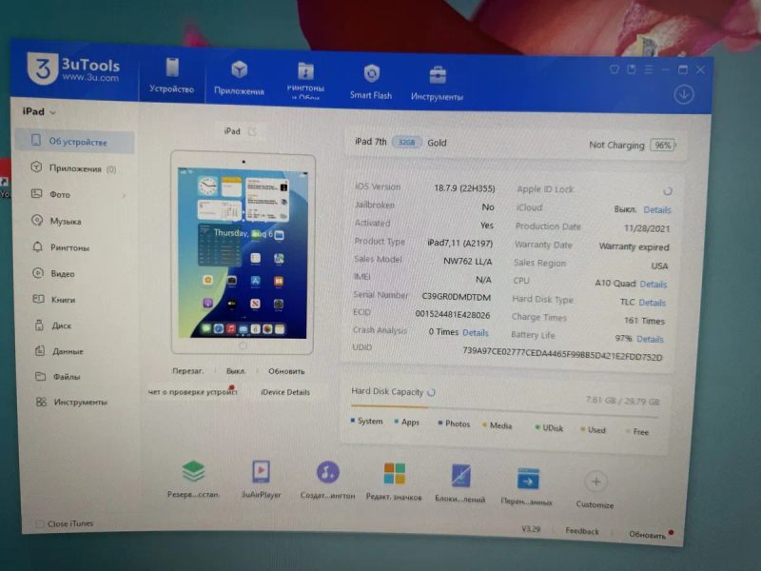The height and width of the screenshot is (571, 761).
Task: Open the Приложения tab in top bar
Action: 239,78
